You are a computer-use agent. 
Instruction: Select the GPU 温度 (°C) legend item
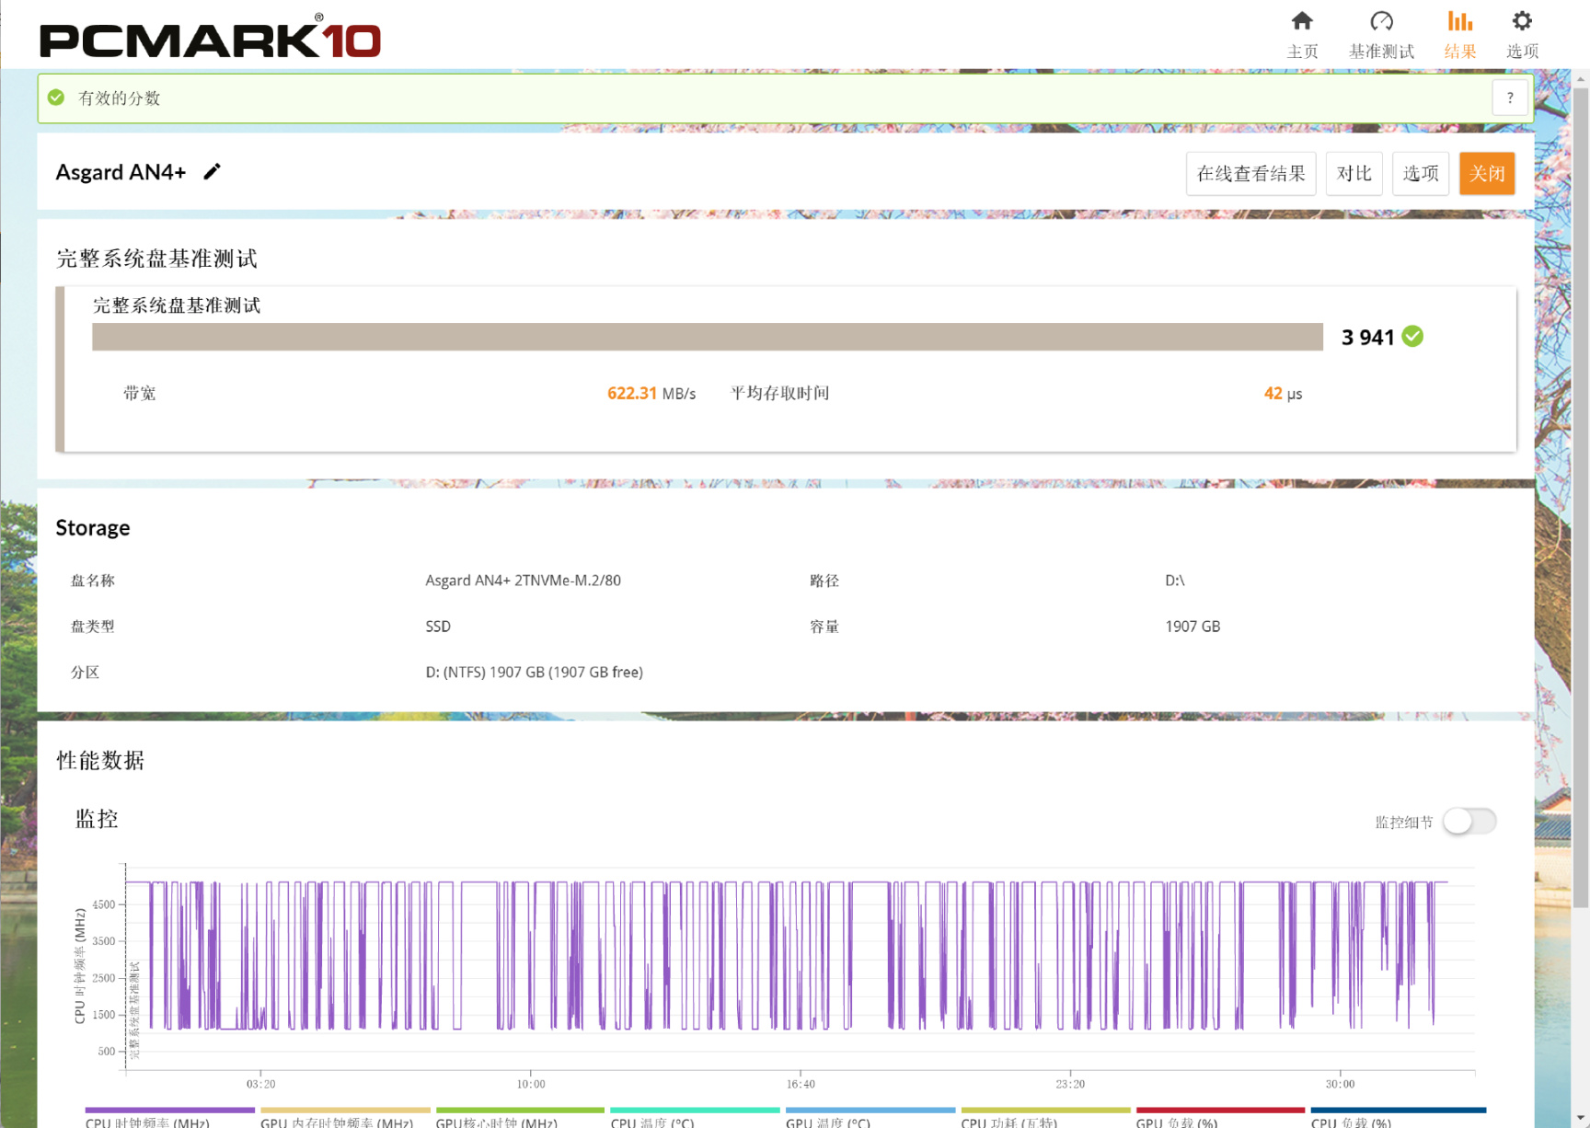[870, 1118]
